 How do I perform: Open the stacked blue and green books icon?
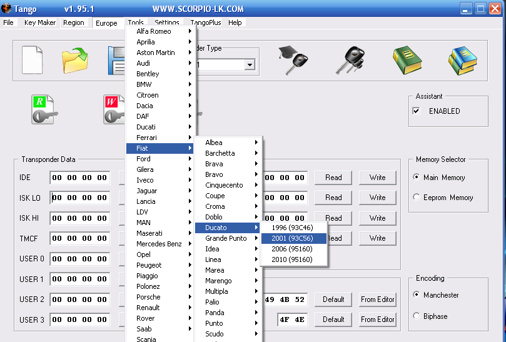click(463, 60)
